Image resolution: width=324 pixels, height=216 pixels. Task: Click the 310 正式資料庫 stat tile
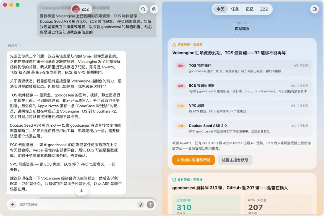[206, 205]
